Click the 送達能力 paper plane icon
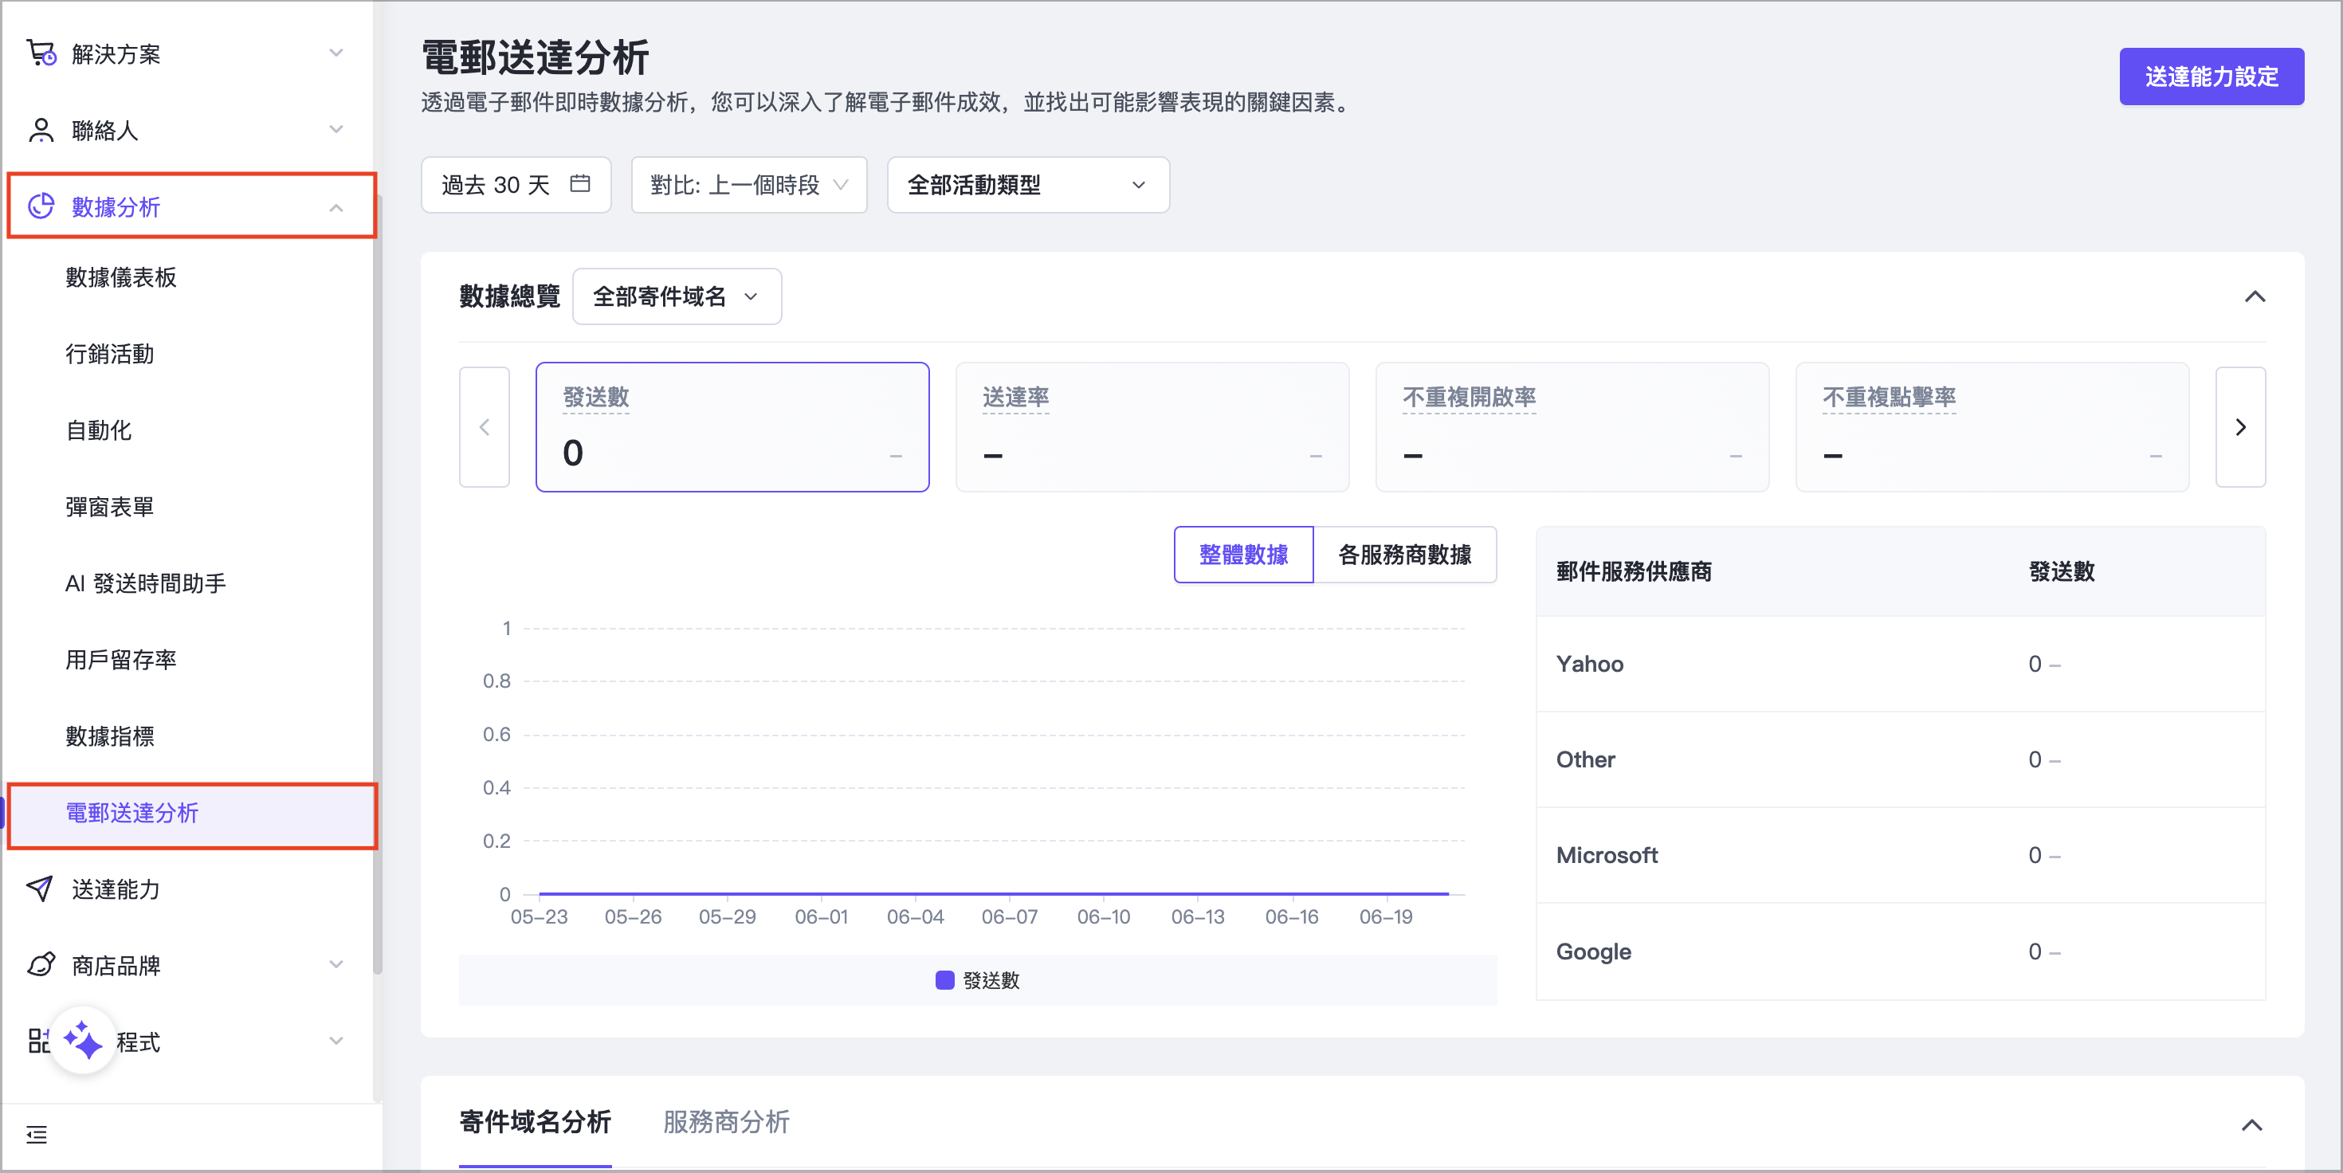The image size is (2343, 1173). click(x=40, y=889)
